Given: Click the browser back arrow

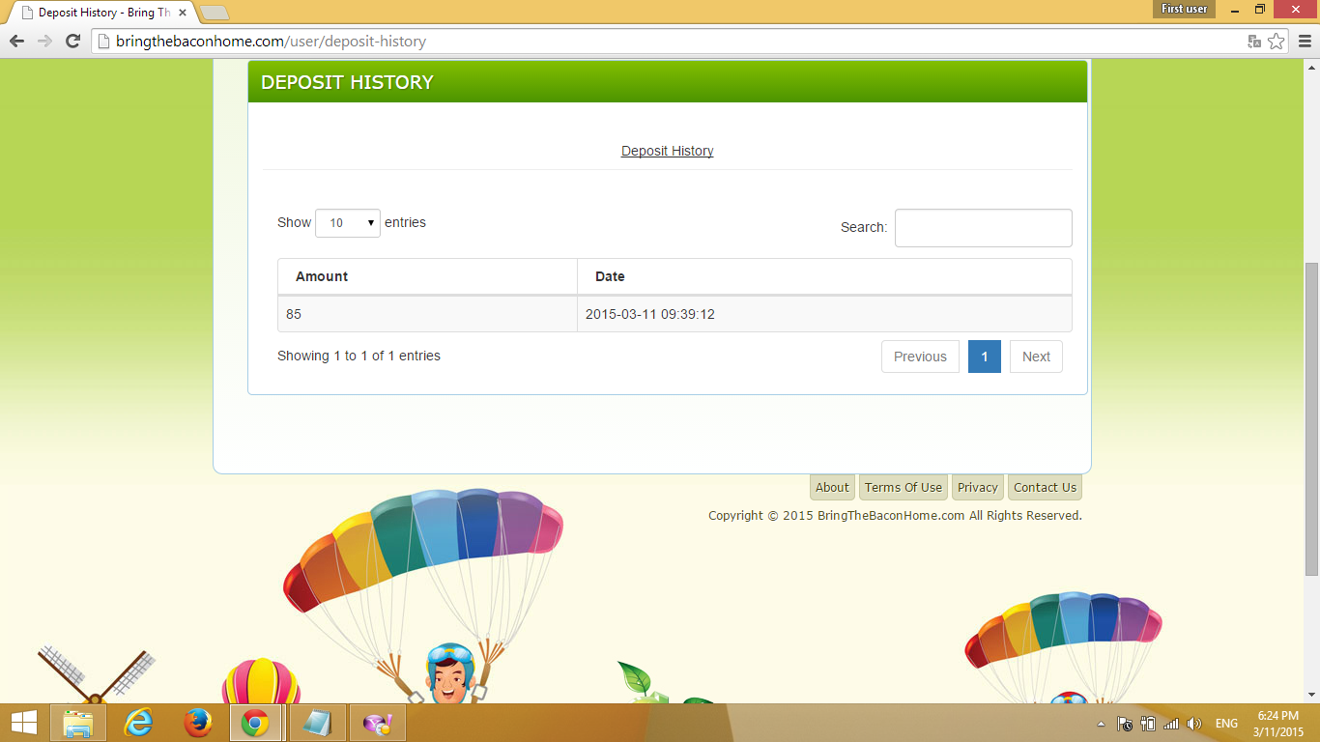Looking at the screenshot, I should [x=14, y=42].
